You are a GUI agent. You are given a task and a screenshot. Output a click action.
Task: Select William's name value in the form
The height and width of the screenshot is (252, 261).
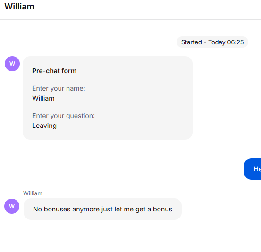click(43, 98)
